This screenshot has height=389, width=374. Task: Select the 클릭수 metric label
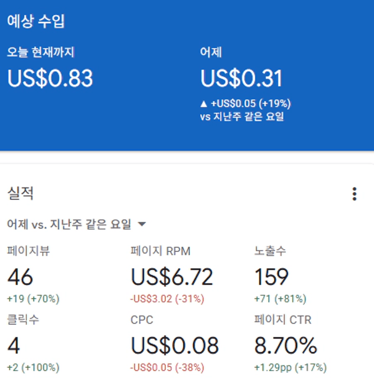pyautogui.click(x=23, y=320)
